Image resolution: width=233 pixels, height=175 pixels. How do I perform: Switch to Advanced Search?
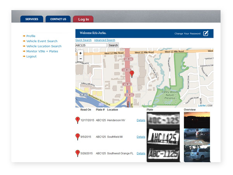[x=104, y=40]
